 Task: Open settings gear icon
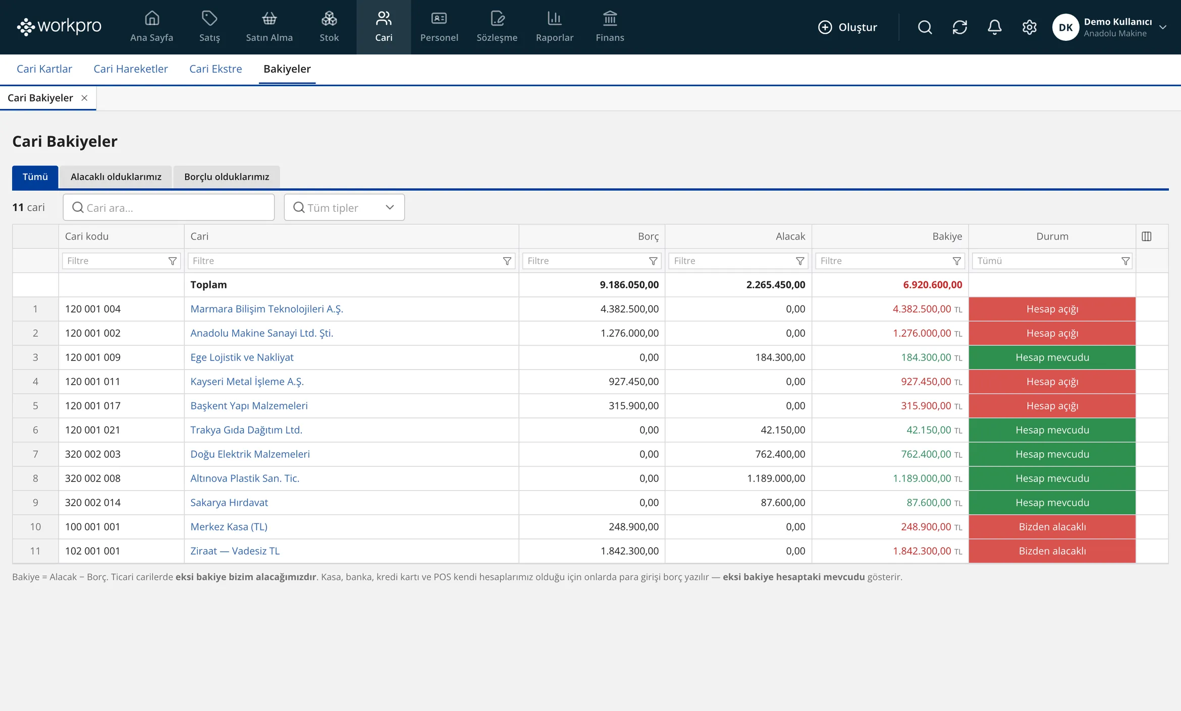pos(1029,27)
